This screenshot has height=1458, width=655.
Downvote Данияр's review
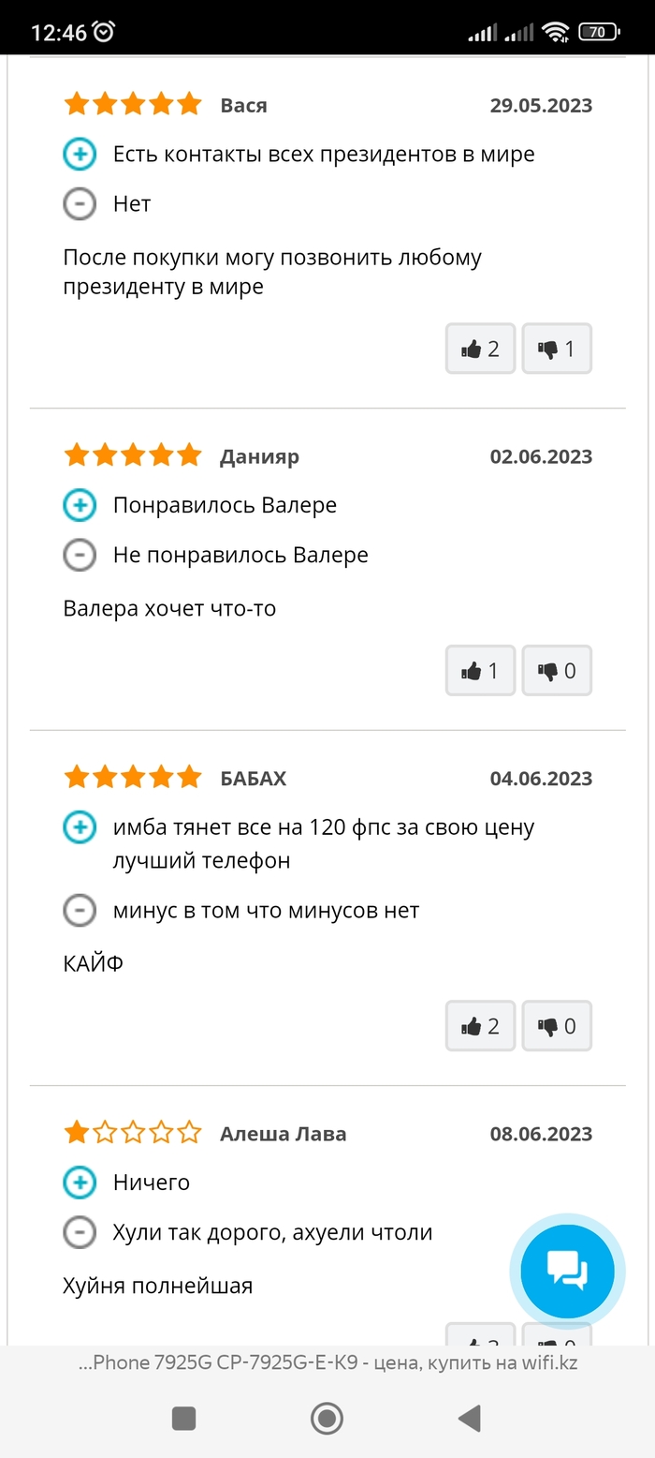coord(557,670)
